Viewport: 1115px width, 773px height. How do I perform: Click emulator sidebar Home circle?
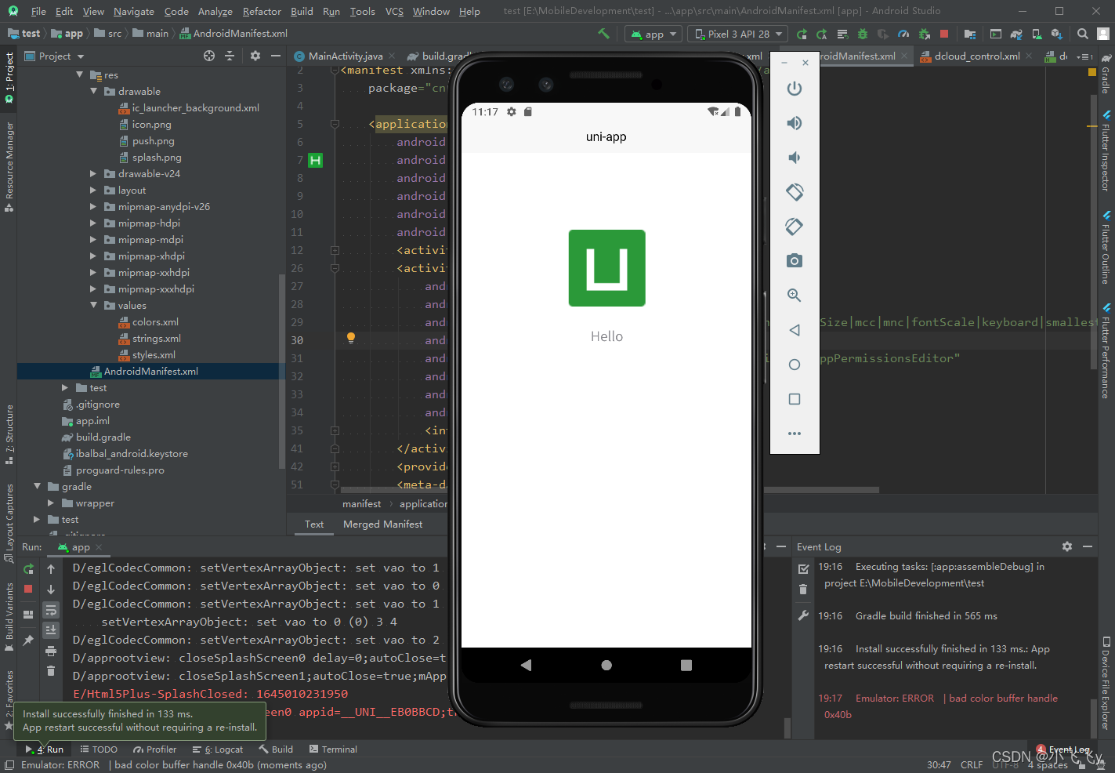coord(795,365)
